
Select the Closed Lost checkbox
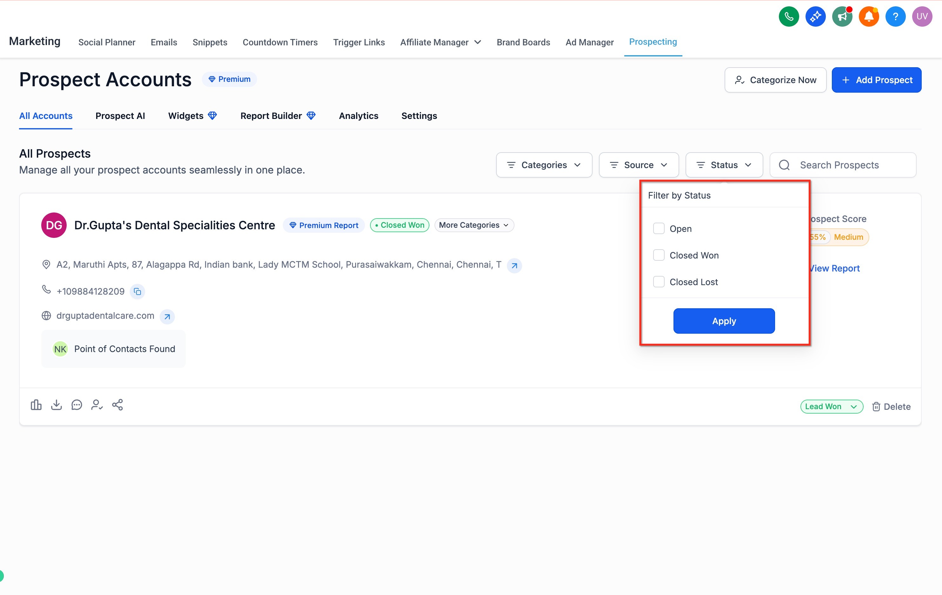pyautogui.click(x=659, y=282)
